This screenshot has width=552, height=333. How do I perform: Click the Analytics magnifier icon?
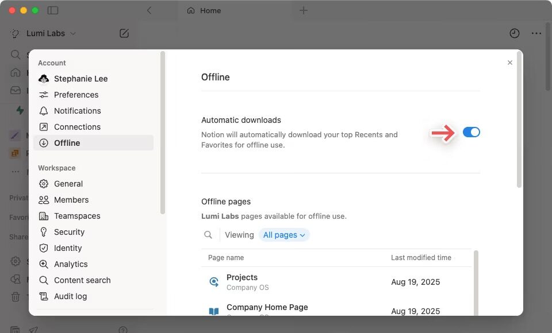coord(44,264)
